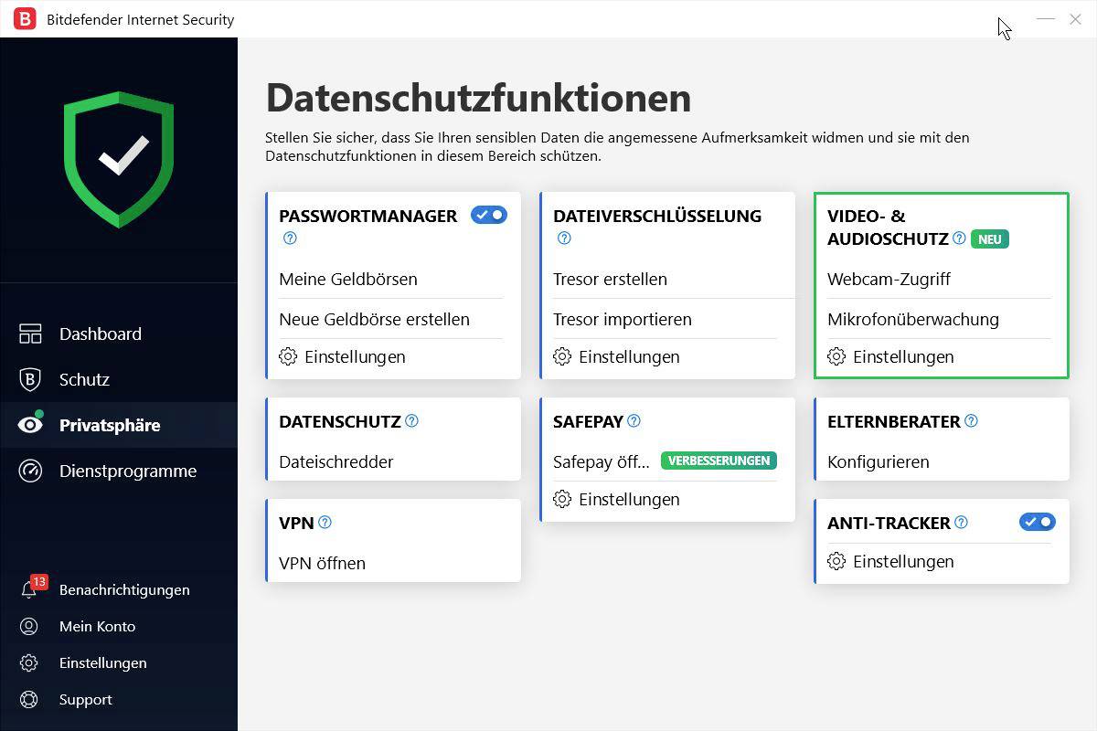Image resolution: width=1097 pixels, height=731 pixels.
Task: Click the help icon beside VPN heading
Action: pyautogui.click(x=323, y=522)
